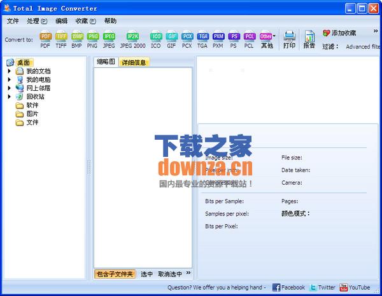Click the panel splitter handle dots

[x=89, y=167]
